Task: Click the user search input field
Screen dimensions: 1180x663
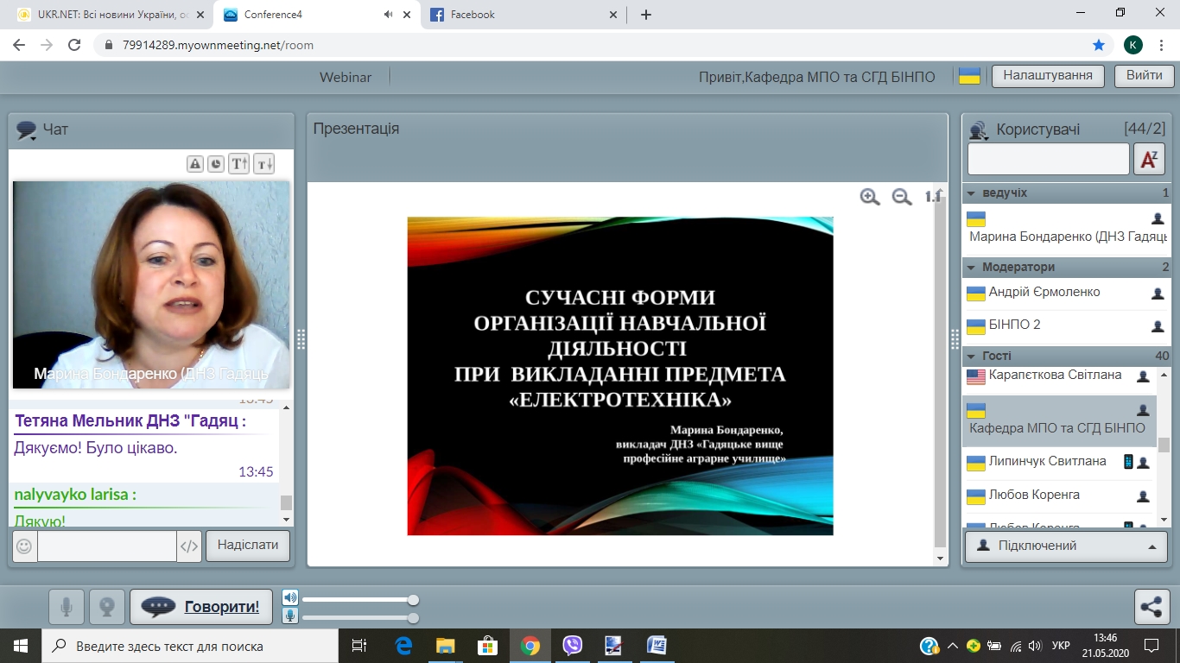Action: [x=1048, y=160]
